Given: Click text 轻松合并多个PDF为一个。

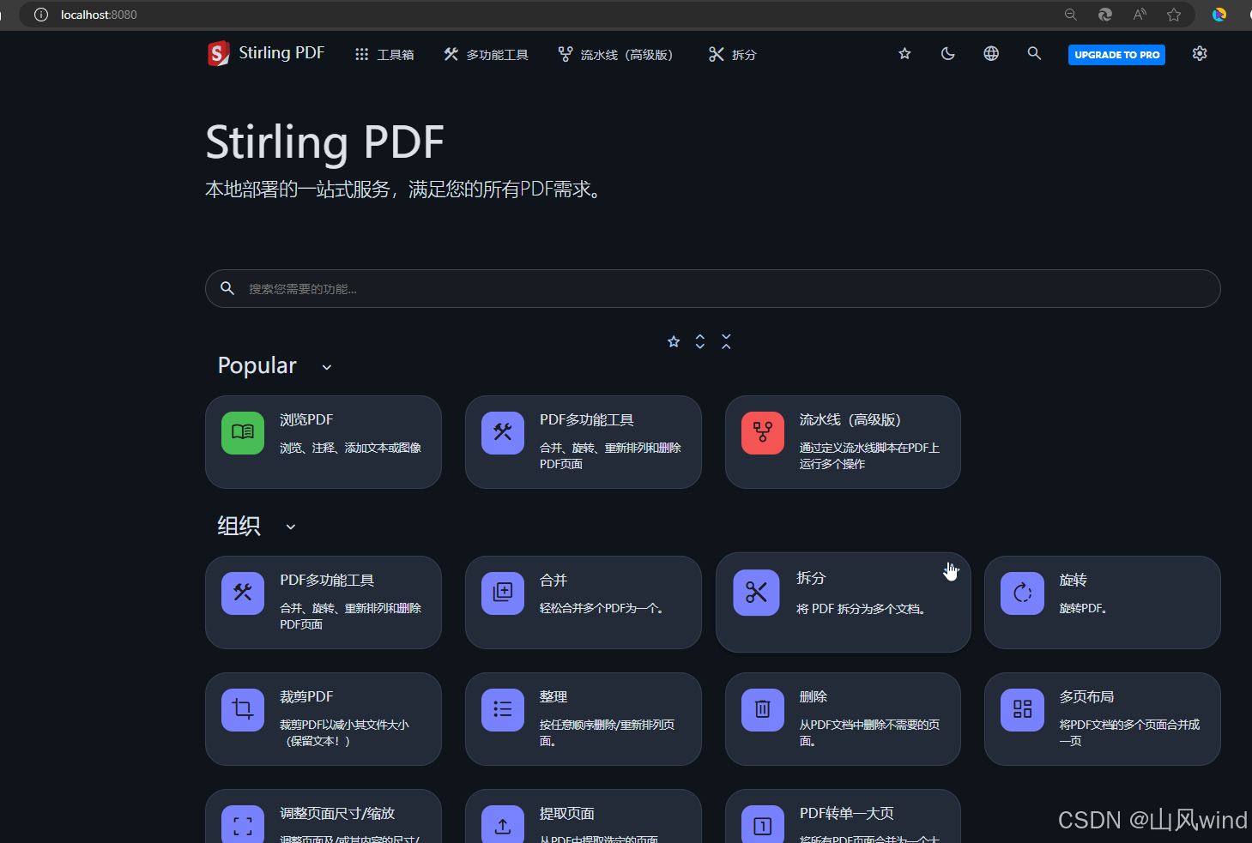Looking at the screenshot, I should pos(602,608).
